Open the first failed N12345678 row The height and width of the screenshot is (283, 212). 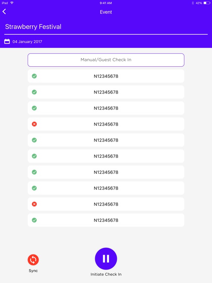[106, 124]
